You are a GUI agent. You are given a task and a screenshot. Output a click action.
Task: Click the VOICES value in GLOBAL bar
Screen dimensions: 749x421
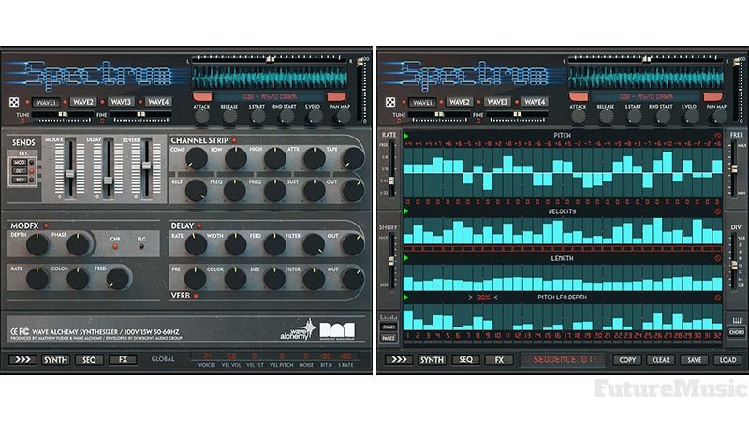tap(207, 356)
